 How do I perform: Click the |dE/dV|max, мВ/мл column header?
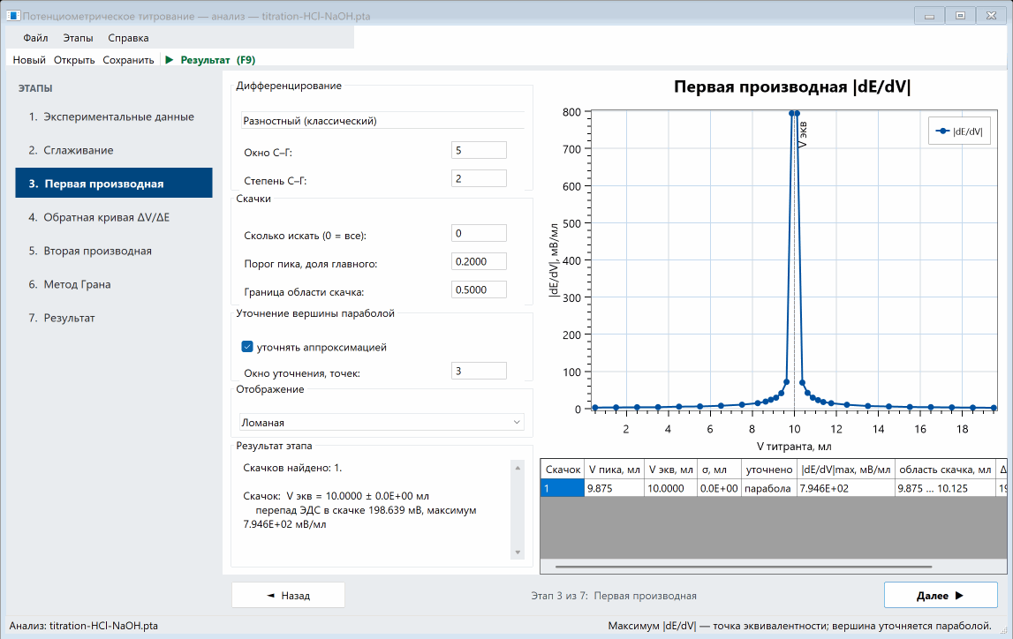(845, 470)
